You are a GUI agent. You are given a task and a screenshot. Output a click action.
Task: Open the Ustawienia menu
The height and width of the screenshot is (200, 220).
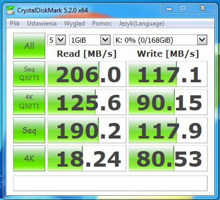(42, 23)
